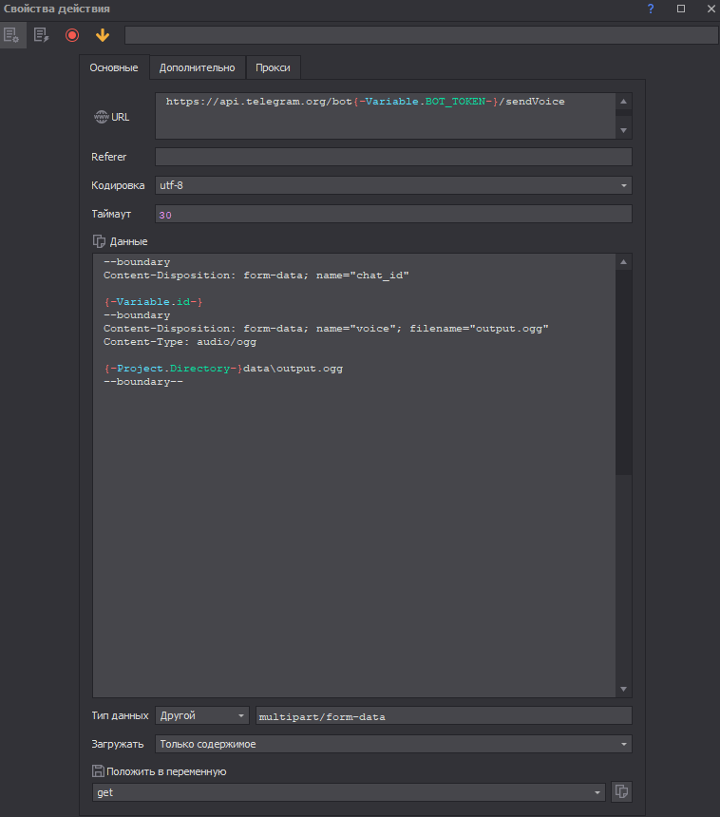Viewport: 720px width, 817px height.
Task: Click the help question mark icon
Action: tap(651, 9)
